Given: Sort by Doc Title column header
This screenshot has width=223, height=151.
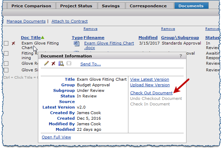Looking at the screenshot, I should tap(31, 38).
